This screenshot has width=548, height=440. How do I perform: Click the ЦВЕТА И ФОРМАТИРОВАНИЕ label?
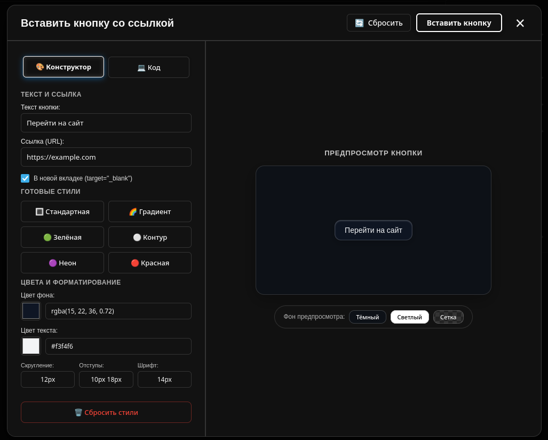coord(71,282)
